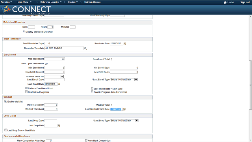Viewport: 252px width, 142px height.
Task: Click the Days field in Published Duration
Action: click(x=31, y=27)
